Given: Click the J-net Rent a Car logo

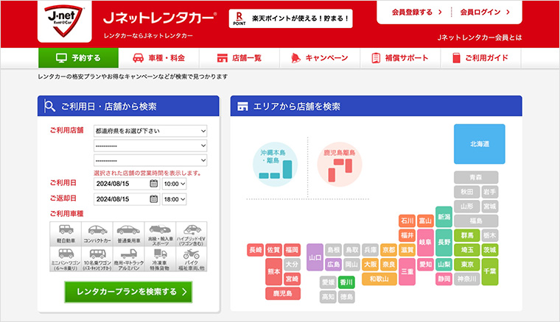Looking at the screenshot, I should [65, 21].
